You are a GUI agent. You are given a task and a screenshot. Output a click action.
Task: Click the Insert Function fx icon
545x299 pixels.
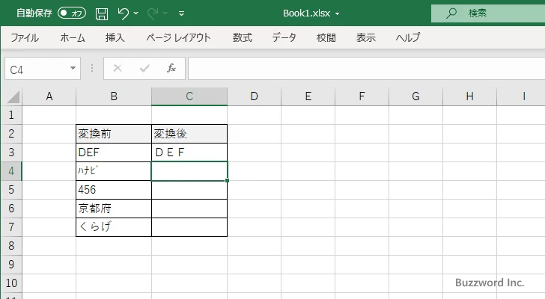pyautogui.click(x=171, y=68)
